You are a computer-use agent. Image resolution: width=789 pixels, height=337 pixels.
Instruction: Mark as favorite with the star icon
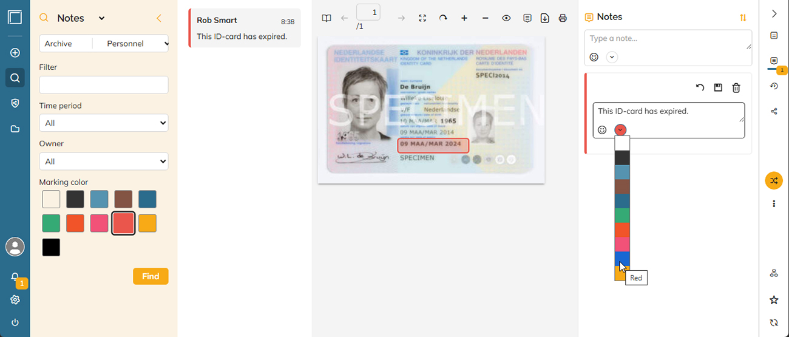[x=774, y=300]
